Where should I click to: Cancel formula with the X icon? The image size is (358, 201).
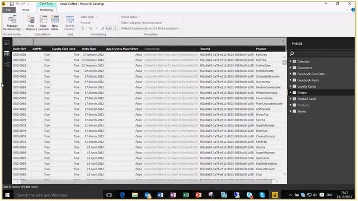click(x=18, y=41)
